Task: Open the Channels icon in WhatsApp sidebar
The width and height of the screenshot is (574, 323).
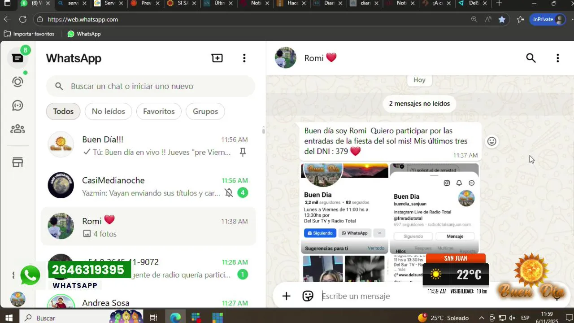Action: pyautogui.click(x=17, y=105)
